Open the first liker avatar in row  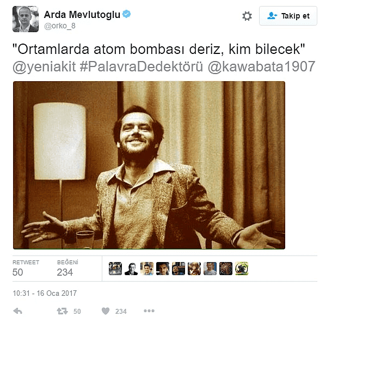115,269
